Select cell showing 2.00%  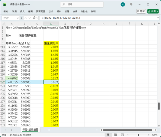[x=51, y=47]
